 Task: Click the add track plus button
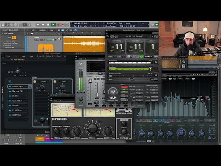[28, 34]
